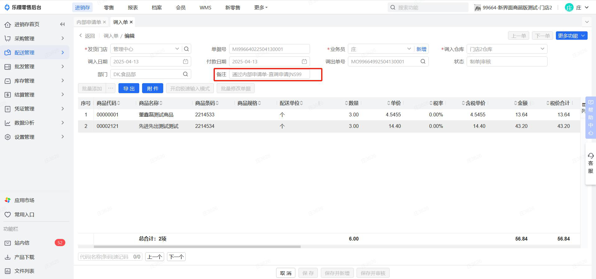Switch to the 内部申请单 tab
The image size is (596, 279).
coord(89,22)
